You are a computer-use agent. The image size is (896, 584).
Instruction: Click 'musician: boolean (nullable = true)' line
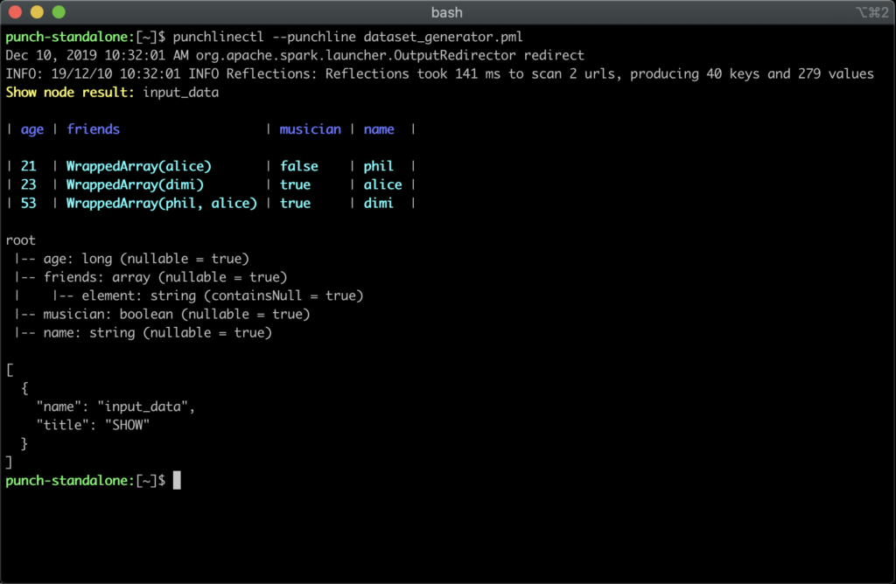177,314
